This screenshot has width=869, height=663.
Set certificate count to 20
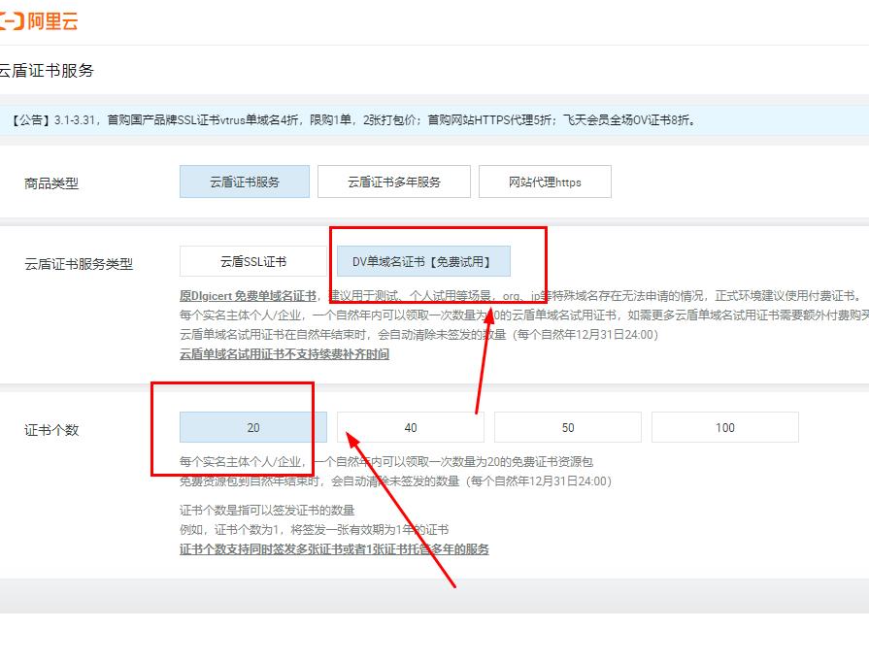pyautogui.click(x=252, y=427)
